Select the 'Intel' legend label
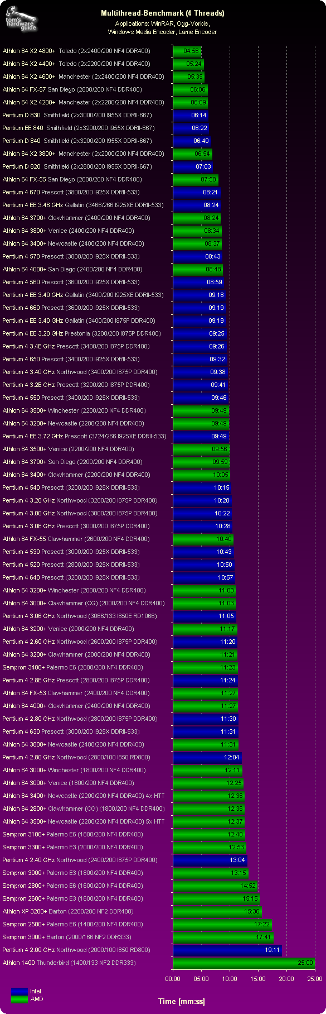The image size is (326, 1014). [x=36, y=991]
